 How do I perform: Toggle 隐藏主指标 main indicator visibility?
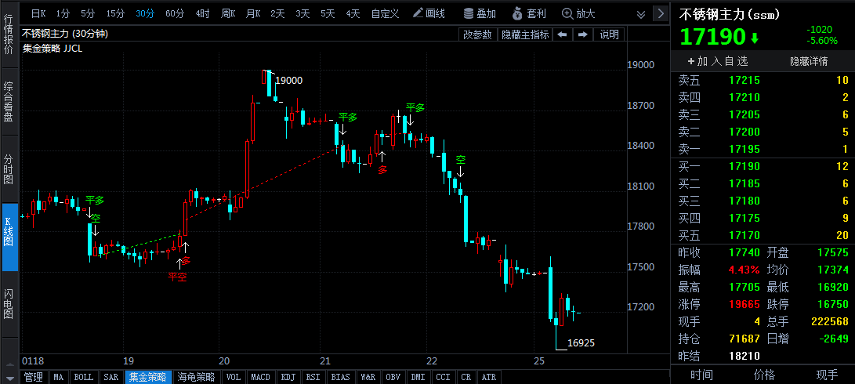(525, 34)
